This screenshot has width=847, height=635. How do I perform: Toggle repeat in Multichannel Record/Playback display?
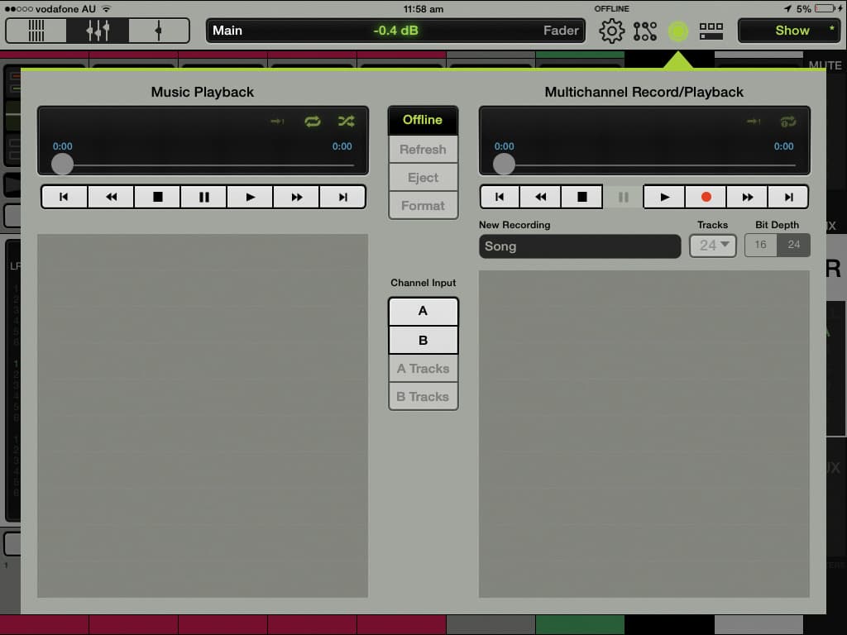click(x=788, y=122)
